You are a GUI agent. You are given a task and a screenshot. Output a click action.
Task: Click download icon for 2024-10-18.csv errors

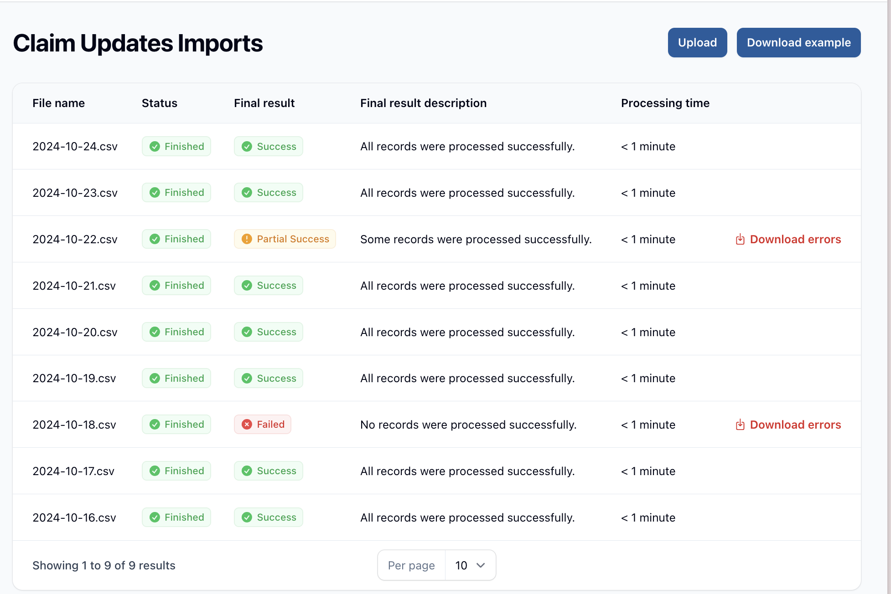[740, 425]
